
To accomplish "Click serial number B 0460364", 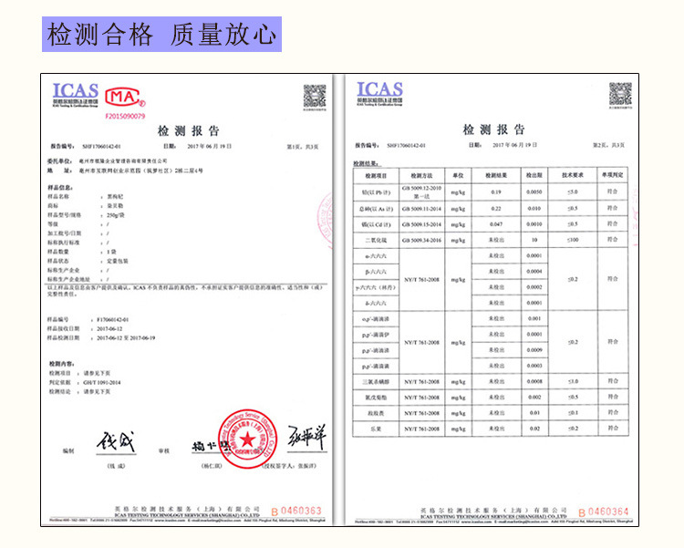I will pyautogui.click(x=604, y=512).
